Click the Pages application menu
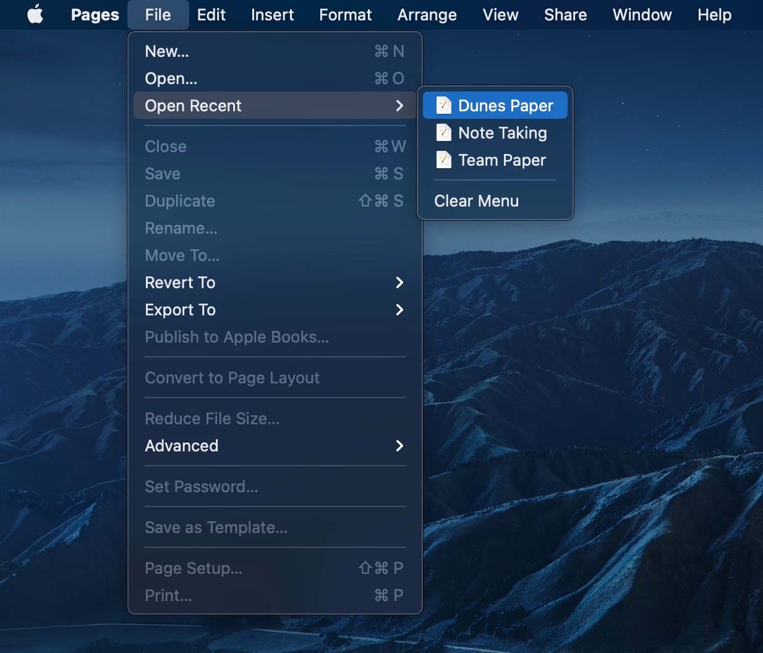The height and width of the screenshot is (653, 763). (x=95, y=15)
